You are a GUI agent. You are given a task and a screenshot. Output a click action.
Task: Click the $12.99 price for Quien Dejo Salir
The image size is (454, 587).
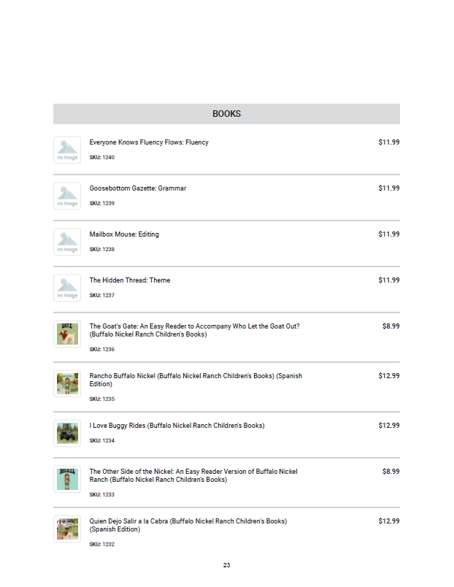click(x=388, y=521)
